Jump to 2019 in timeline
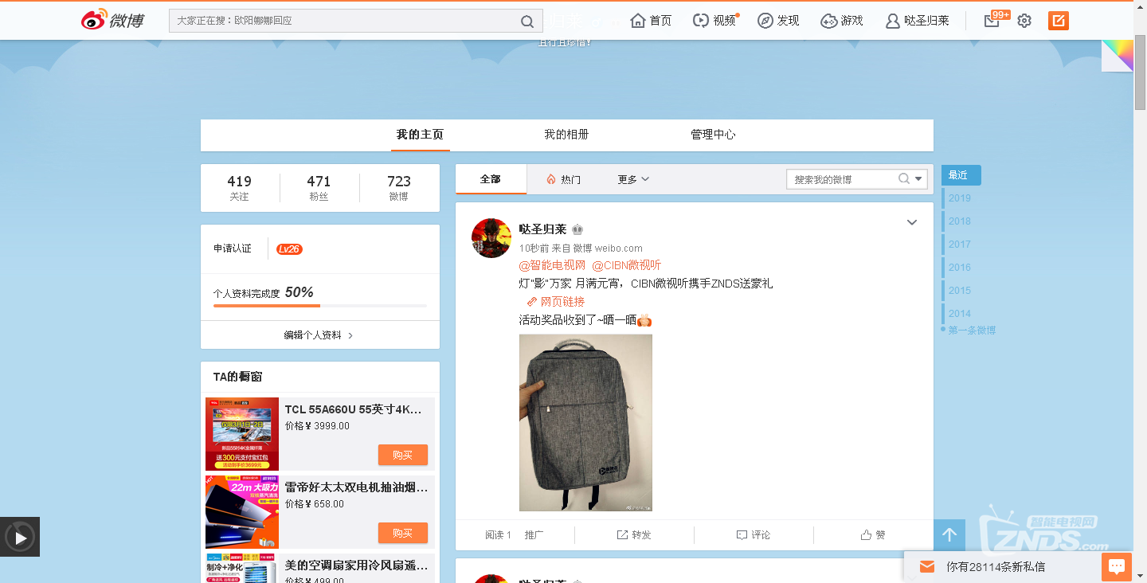1147x583 pixels. 960,198
